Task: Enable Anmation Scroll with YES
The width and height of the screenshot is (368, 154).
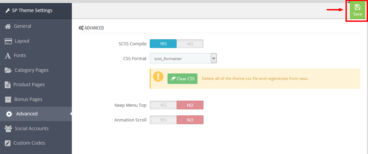Action: coord(163,120)
